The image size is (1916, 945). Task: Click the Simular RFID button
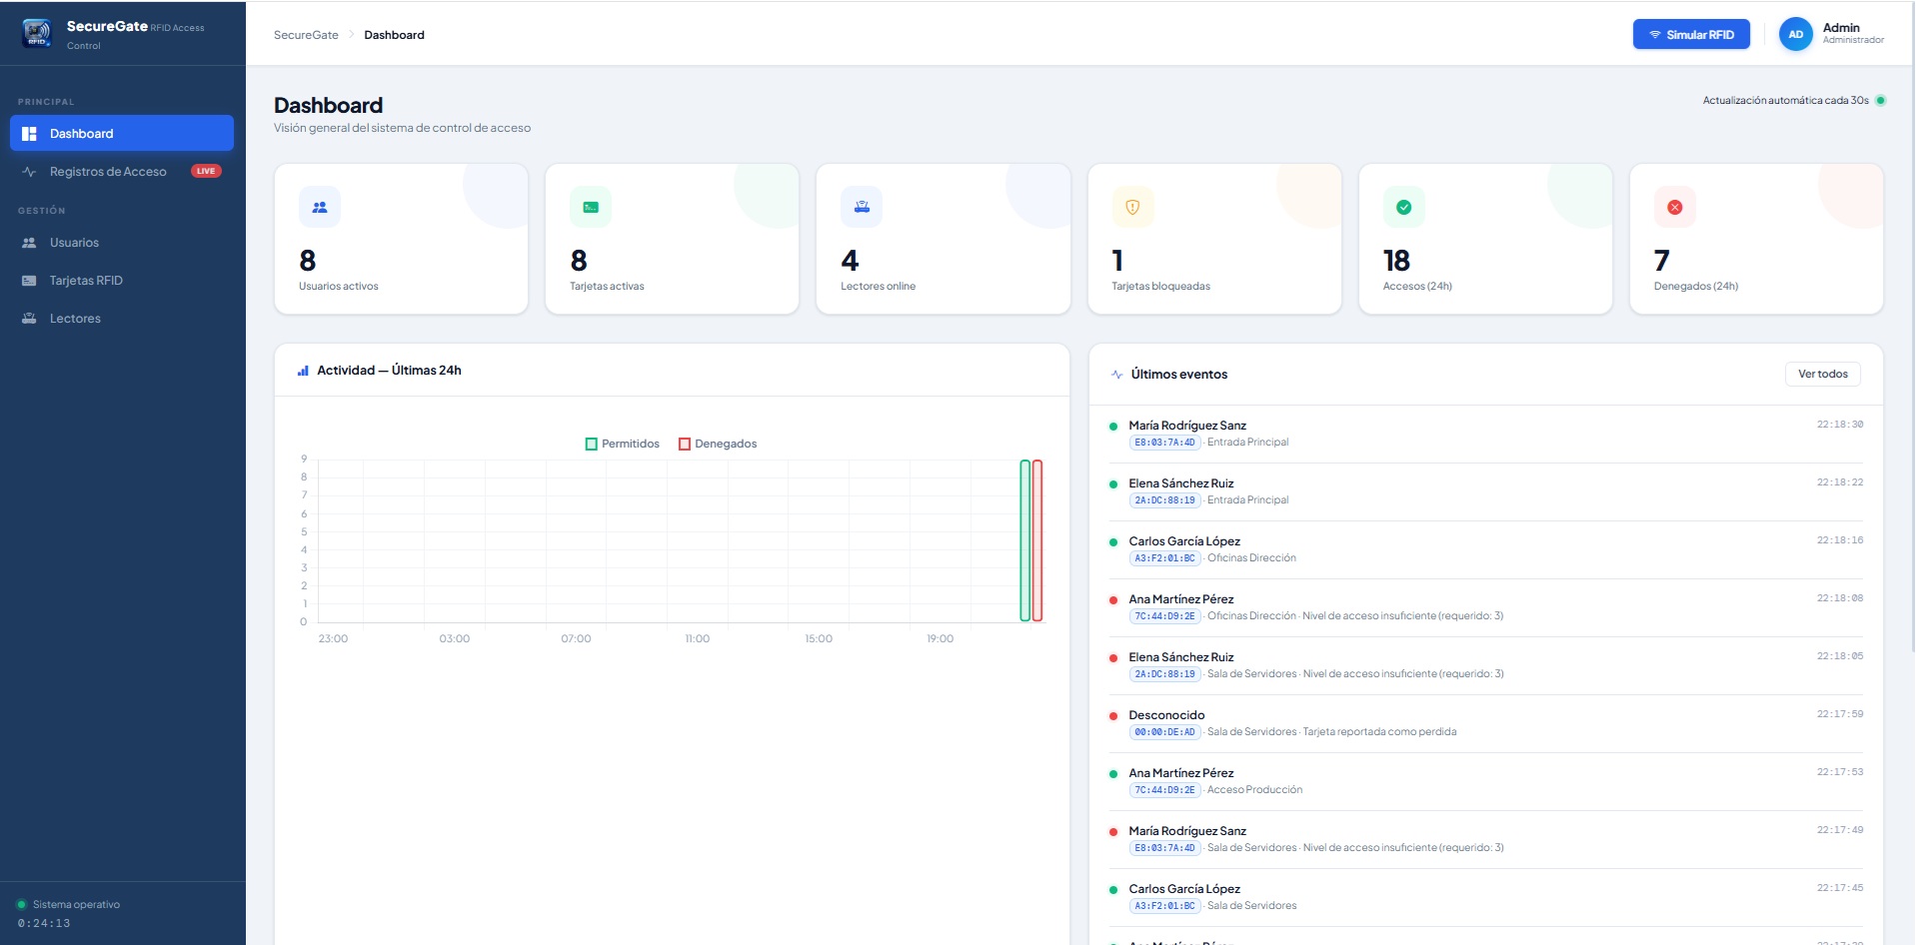[x=1690, y=35]
